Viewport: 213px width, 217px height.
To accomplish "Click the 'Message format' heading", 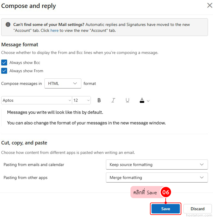I will [x=20, y=45].
